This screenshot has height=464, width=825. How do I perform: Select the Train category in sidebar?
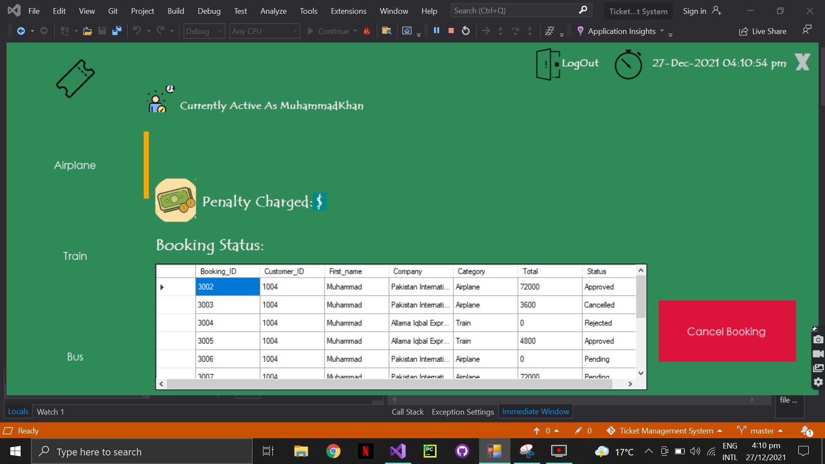pyautogui.click(x=75, y=256)
